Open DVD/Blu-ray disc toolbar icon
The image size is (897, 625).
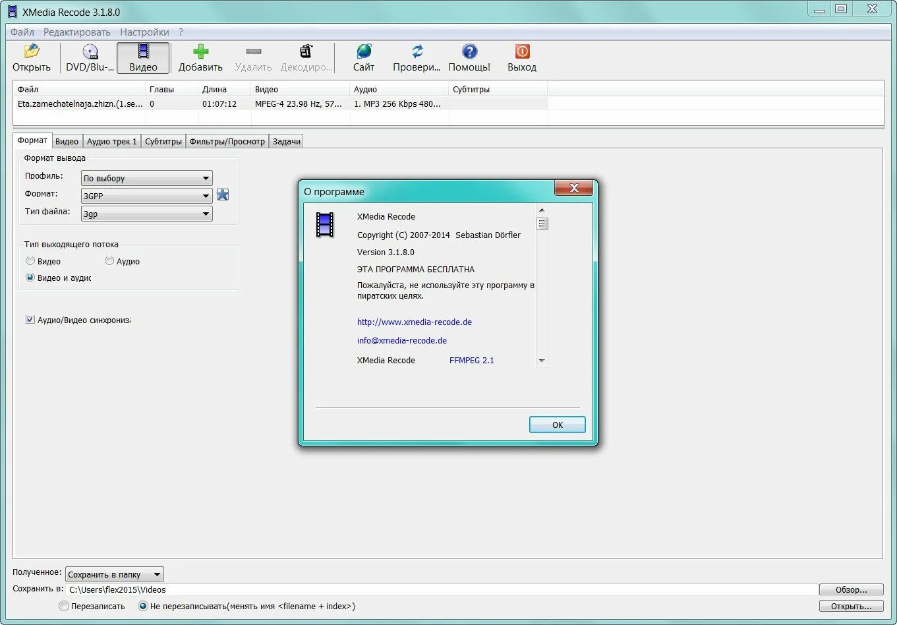point(90,52)
